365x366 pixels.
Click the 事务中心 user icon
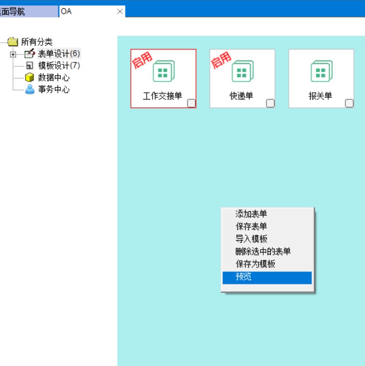click(x=29, y=90)
